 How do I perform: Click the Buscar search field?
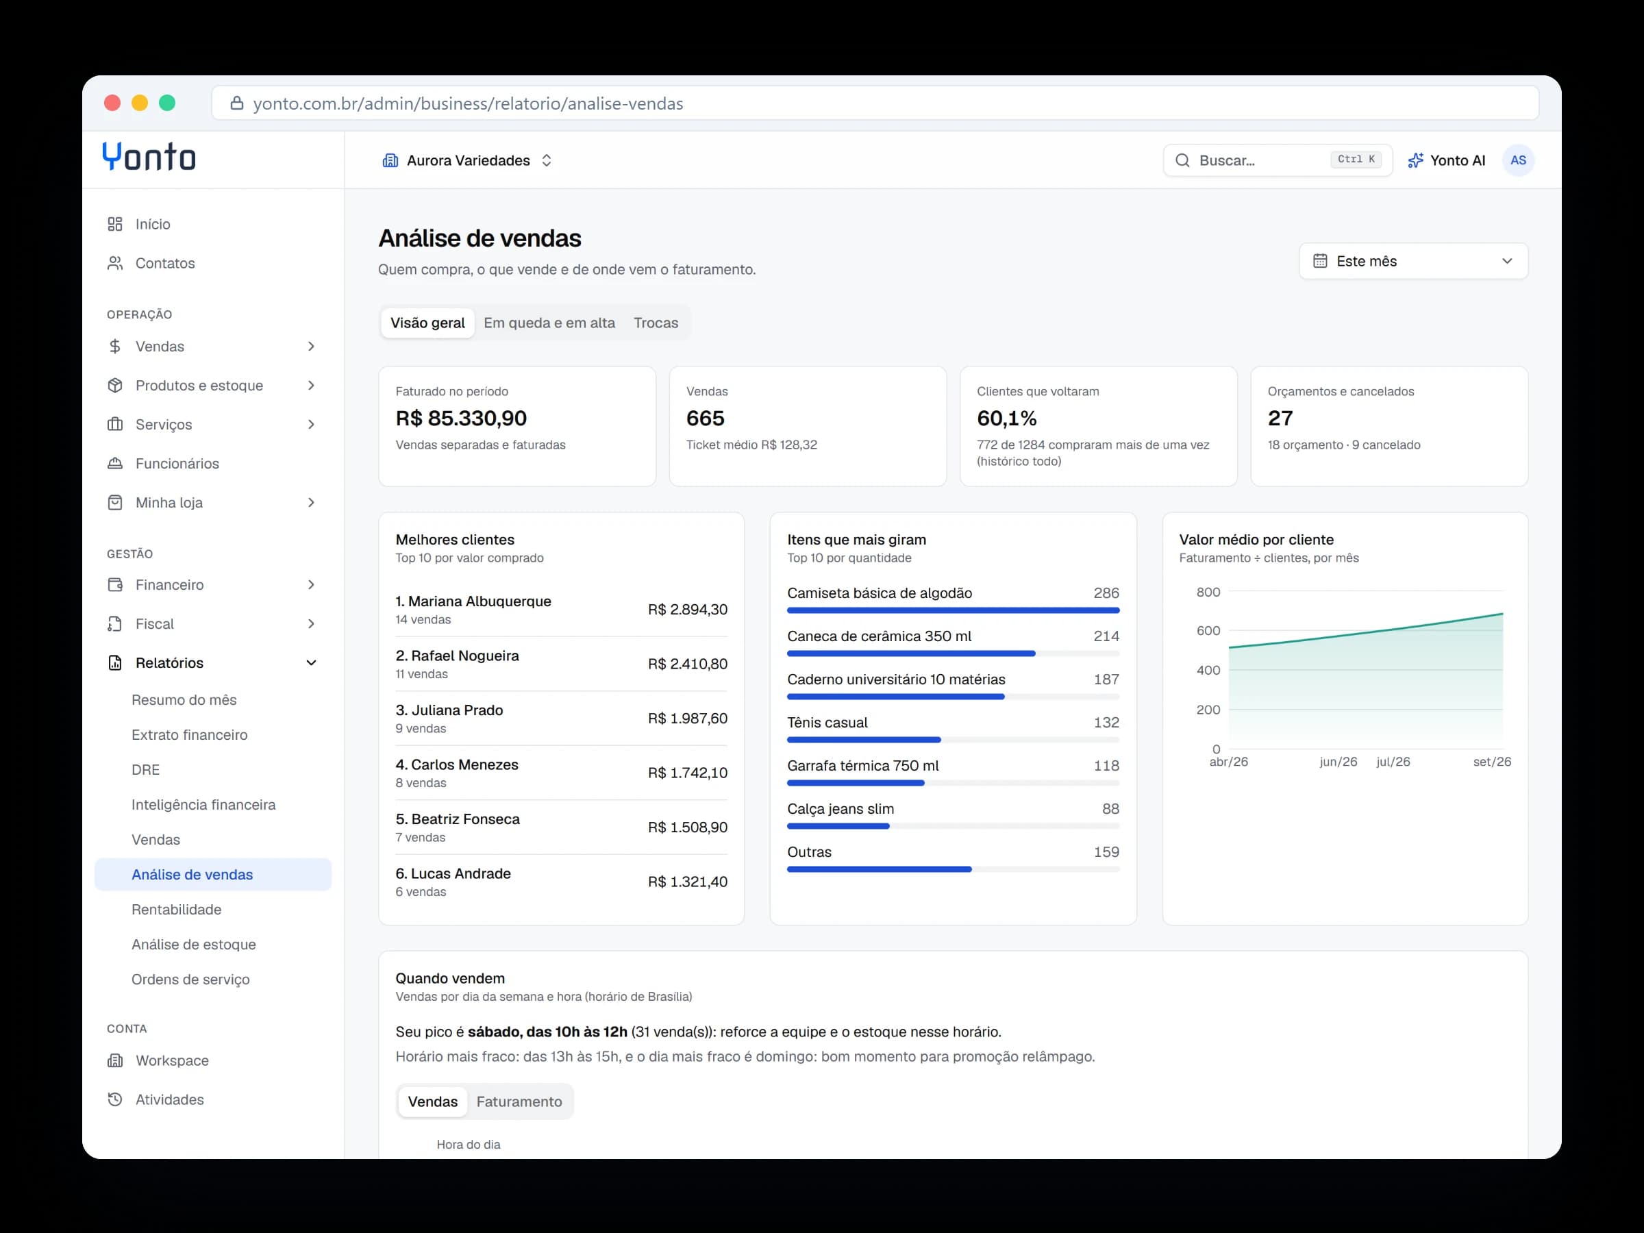click(1277, 160)
